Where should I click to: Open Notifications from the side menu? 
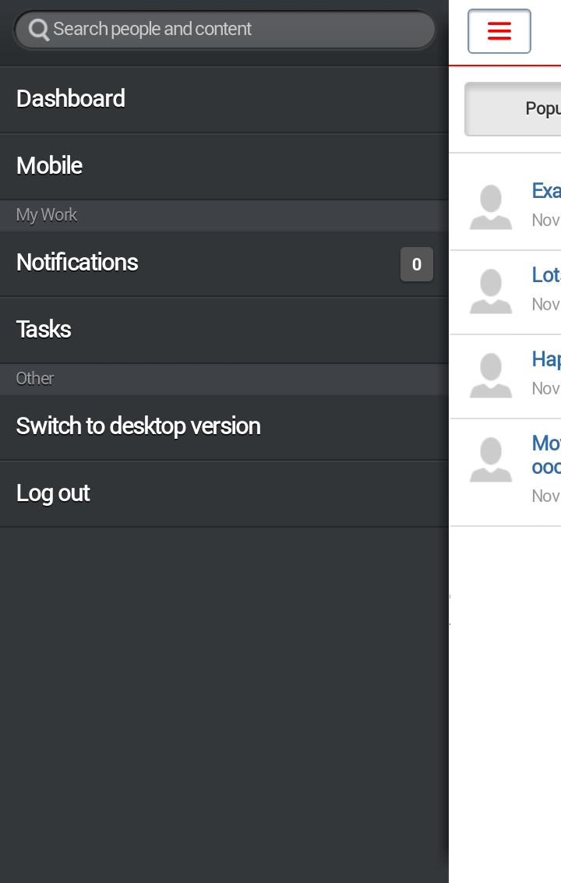(78, 263)
